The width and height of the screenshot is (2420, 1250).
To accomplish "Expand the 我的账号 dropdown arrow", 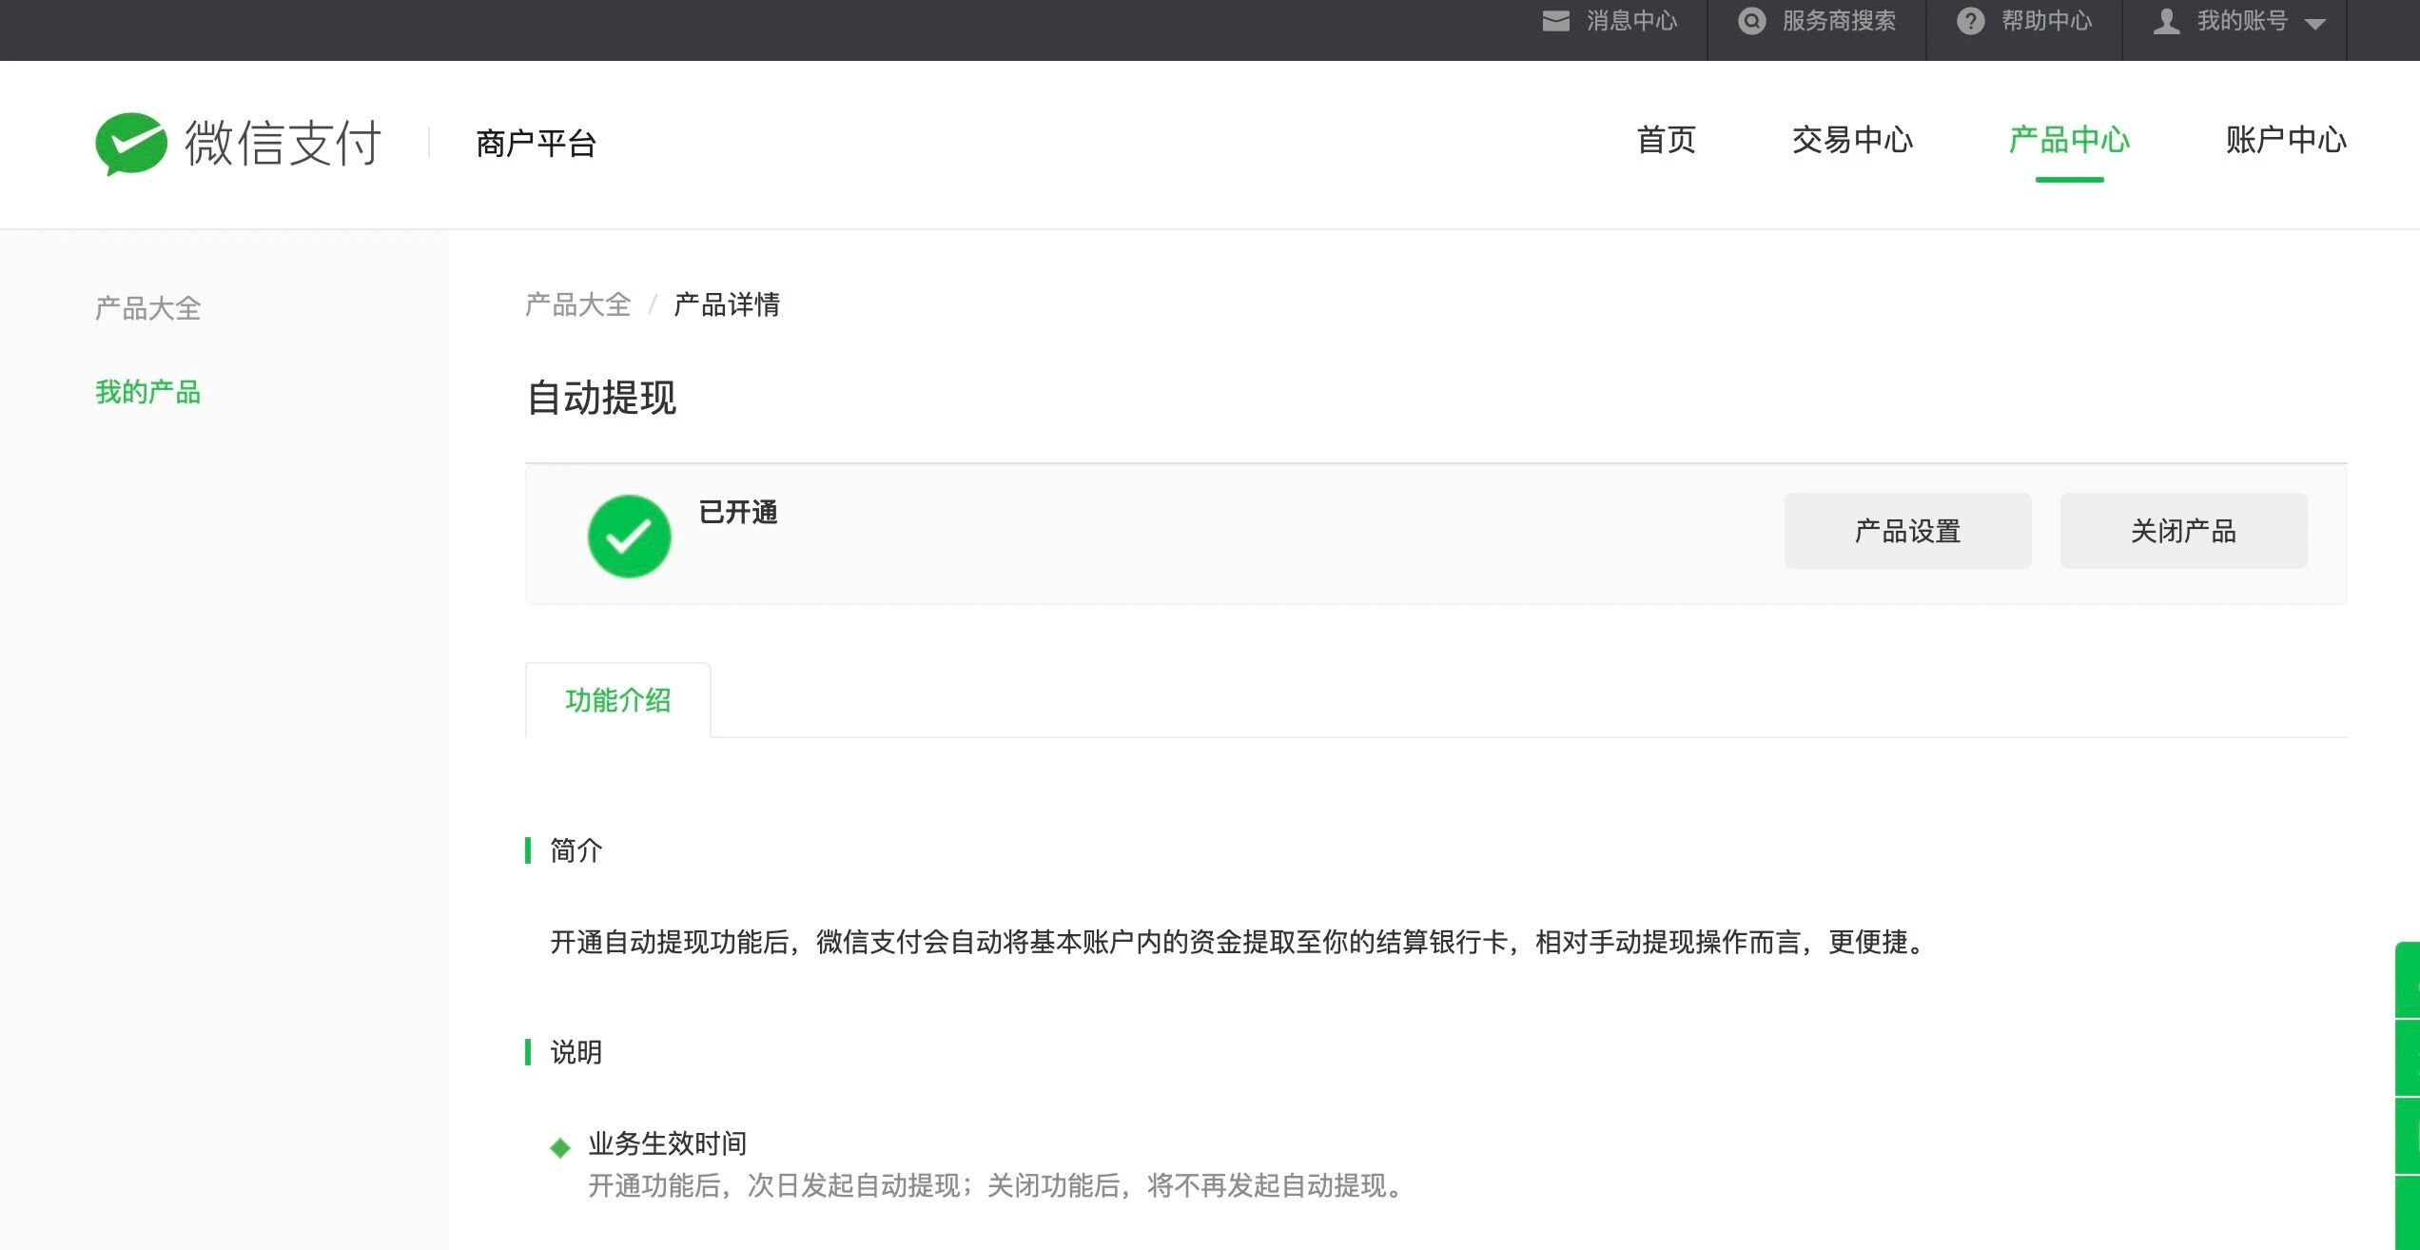I will pyautogui.click(x=2315, y=24).
